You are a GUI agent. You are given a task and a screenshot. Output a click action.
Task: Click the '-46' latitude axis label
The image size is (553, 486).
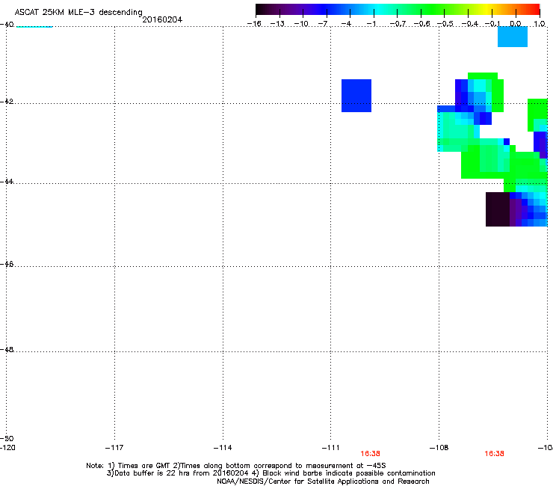7,265
